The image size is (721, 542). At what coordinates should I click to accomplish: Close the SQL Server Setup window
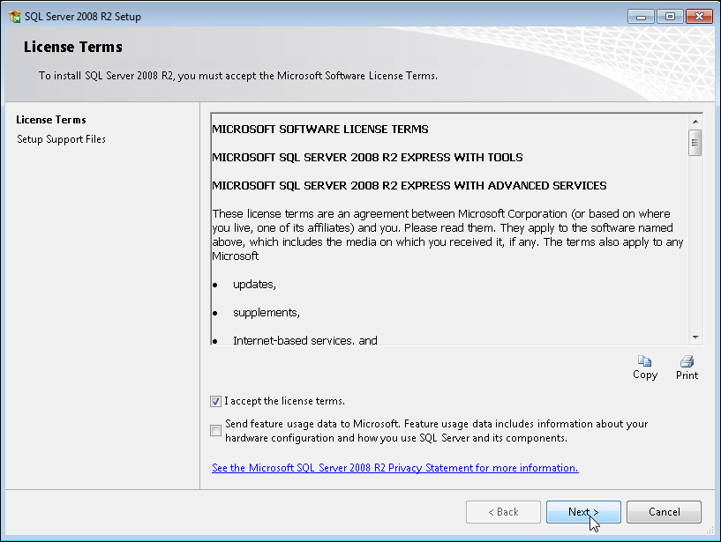coord(699,17)
